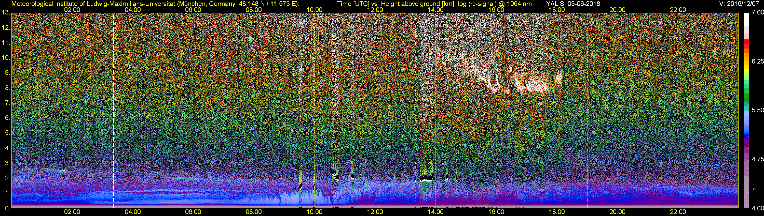Click the 5.50 value on the color scale

[757, 110]
